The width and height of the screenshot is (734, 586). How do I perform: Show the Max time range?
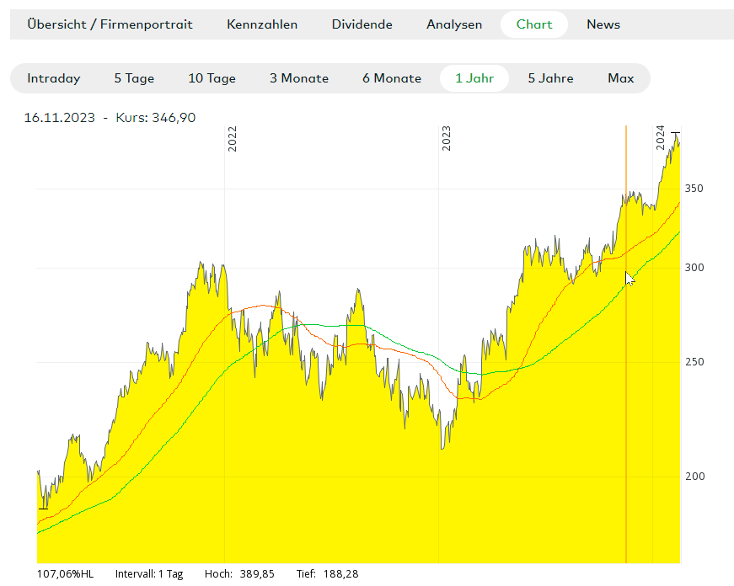[x=620, y=78]
